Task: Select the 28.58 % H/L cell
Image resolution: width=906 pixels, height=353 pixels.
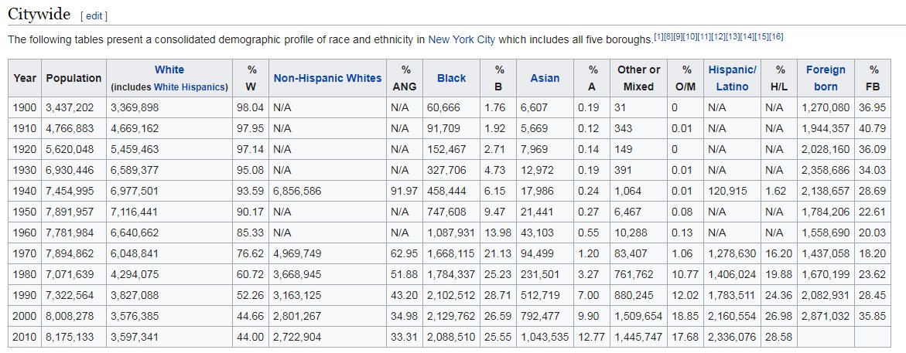Action: (x=780, y=336)
